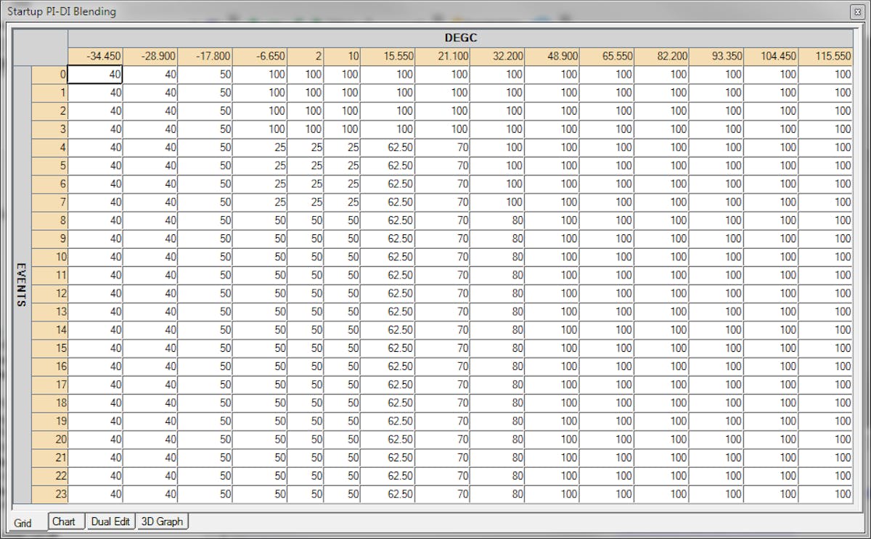
Task: Select the Grid tab
Action: pyautogui.click(x=23, y=522)
